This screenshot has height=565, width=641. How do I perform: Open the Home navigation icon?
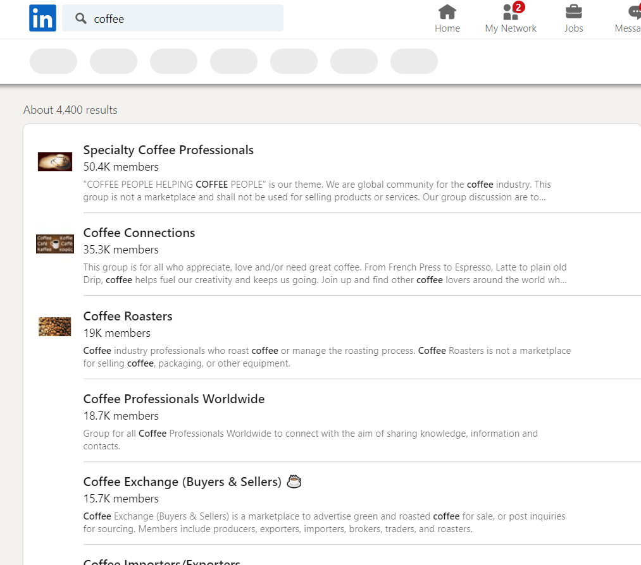click(447, 12)
